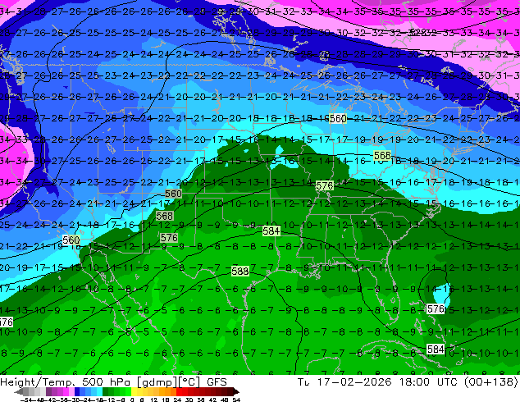Click the 17-02-2026 date text
Viewport: 520px width, 402px height.
[x=354, y=382]
